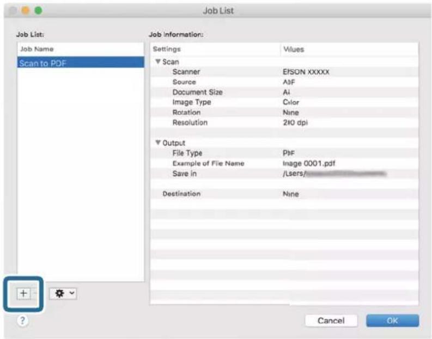Confirm with the OK button
The width and height of the screenshot is (432, 339).
[392, 320]
